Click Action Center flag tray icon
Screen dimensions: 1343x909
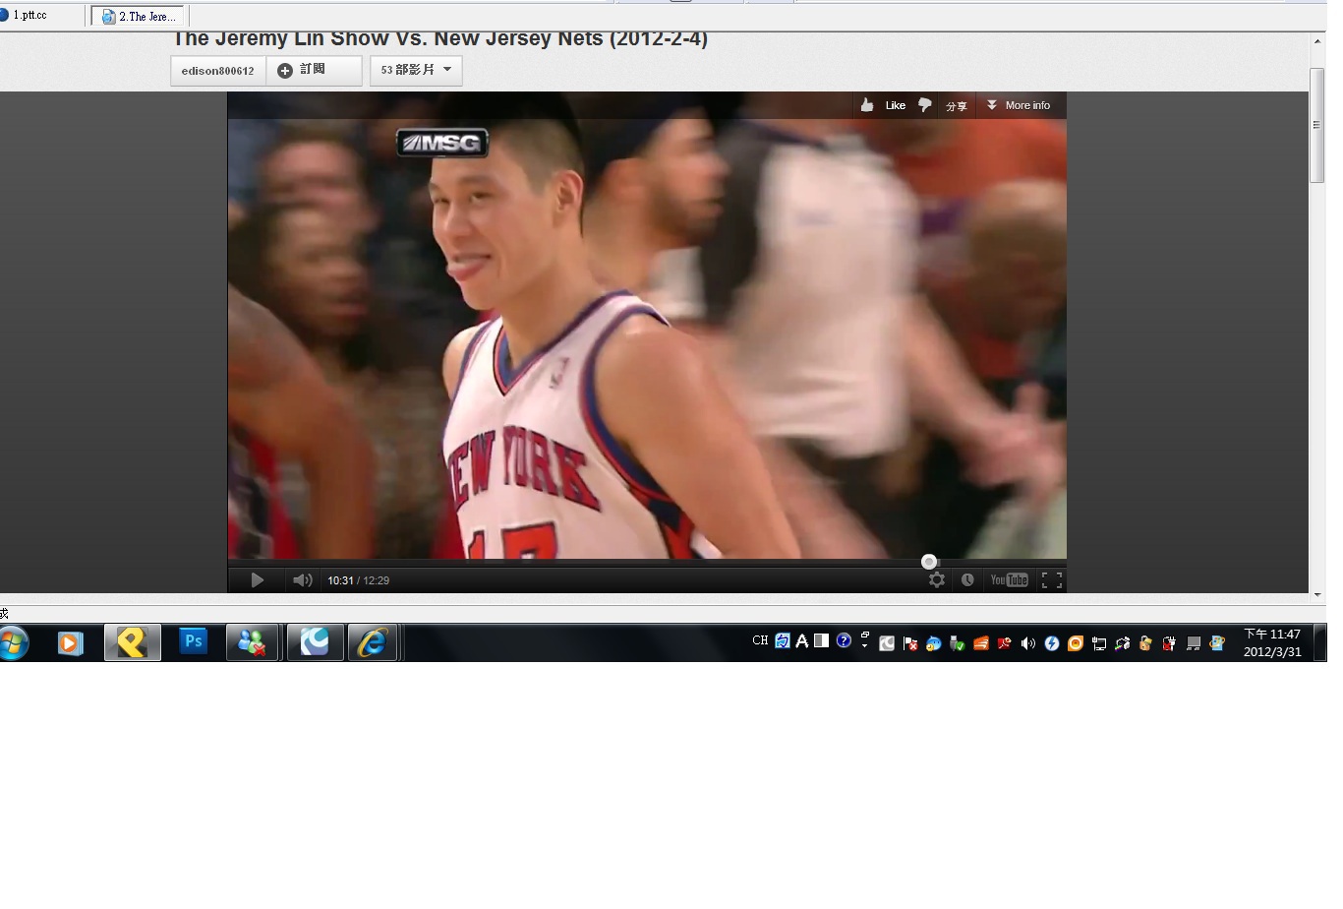[910, 643]
